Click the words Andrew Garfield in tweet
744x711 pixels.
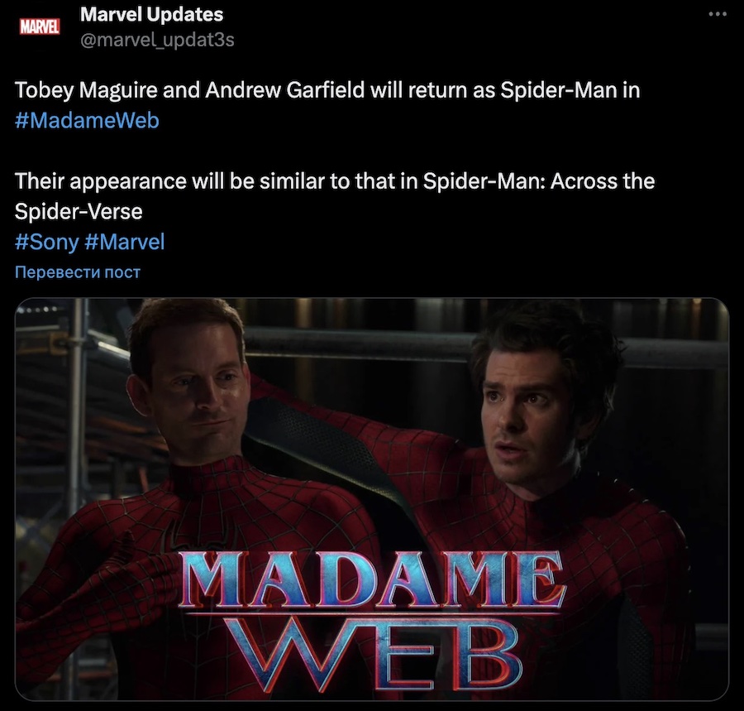[x=284, y=89]
